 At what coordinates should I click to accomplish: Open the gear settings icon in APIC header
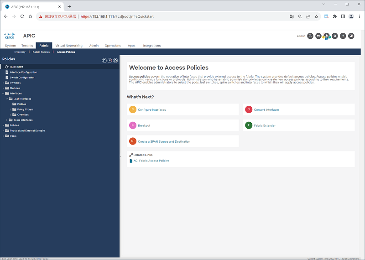point(335,36)
